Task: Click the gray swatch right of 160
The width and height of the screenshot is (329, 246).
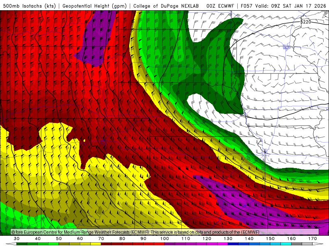Action: coord(297,244)
